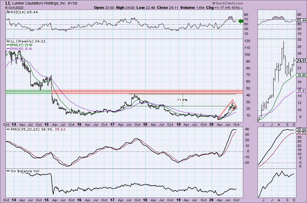
Task: Click the 71.6% measurement annotation
Action: 182,100
